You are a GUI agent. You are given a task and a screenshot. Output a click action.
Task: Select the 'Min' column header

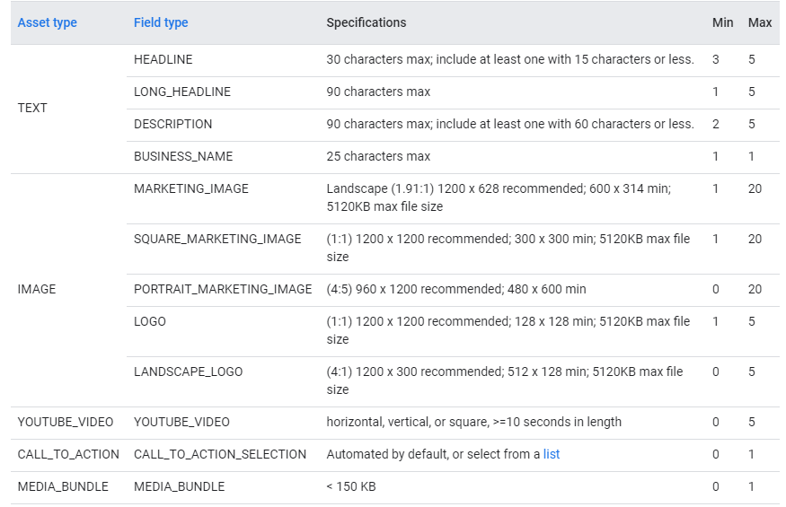(x=723, y=22)
